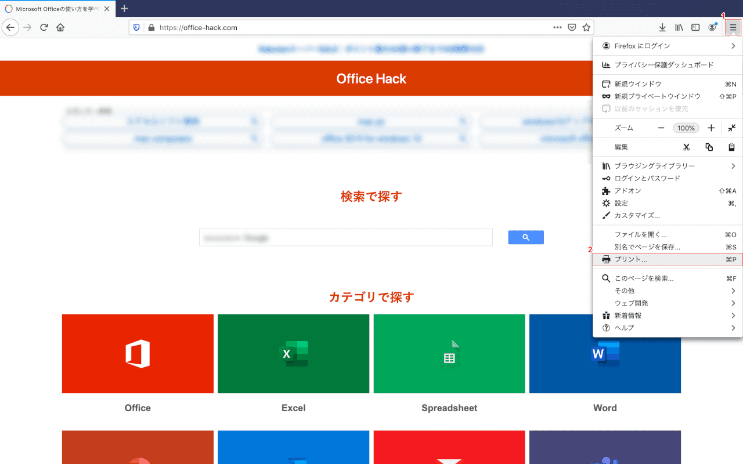Open a new tab with plus button
This screenshot has height=464, width=743.
(124, 9)
